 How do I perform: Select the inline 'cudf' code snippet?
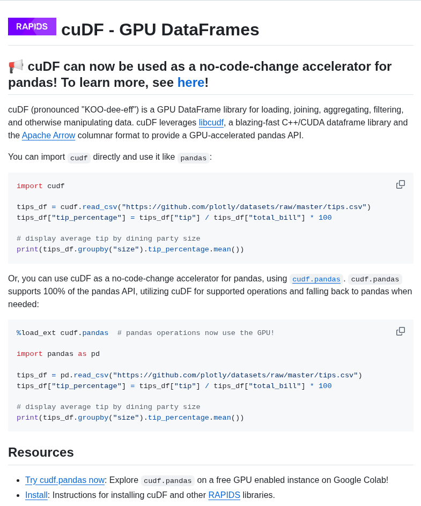pos(78,158)
